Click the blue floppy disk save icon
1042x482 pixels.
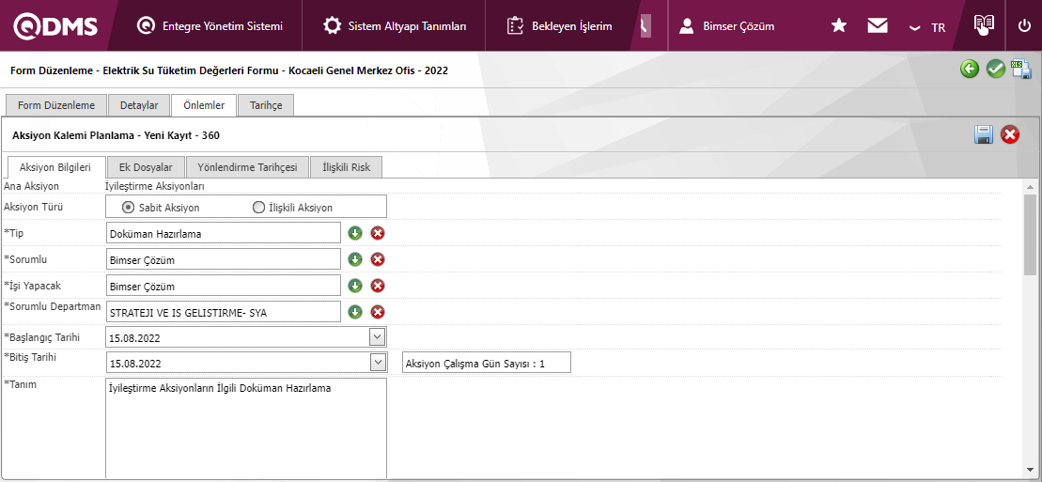[984, 134]
